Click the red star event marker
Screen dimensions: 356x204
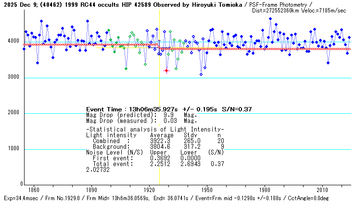coord(166,71)
